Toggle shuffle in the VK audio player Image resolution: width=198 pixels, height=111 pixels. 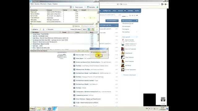[132, 15]
